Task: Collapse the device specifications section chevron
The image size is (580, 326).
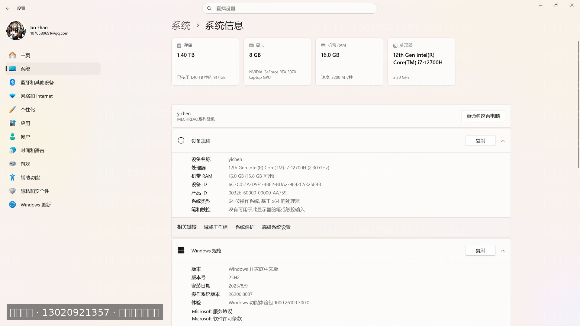Action: tap(503, 141)
